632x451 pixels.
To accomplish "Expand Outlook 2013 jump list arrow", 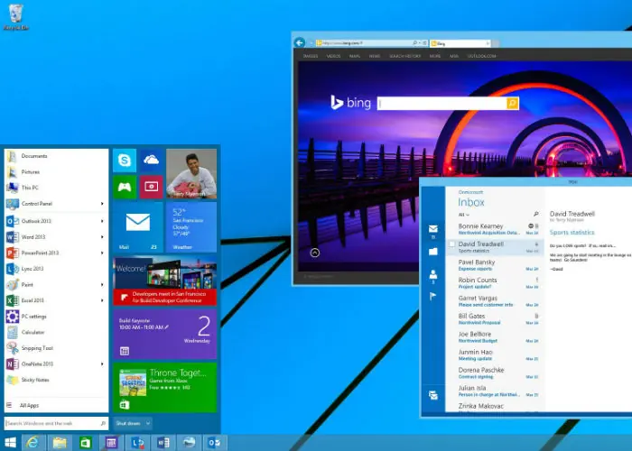I will click(102, 221).
